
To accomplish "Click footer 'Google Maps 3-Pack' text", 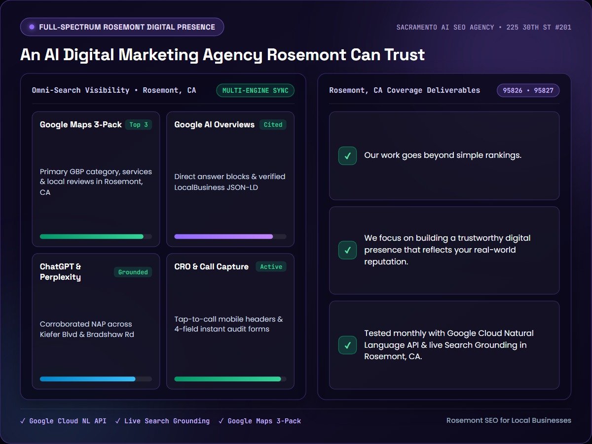I will click(x=264, y=421).
